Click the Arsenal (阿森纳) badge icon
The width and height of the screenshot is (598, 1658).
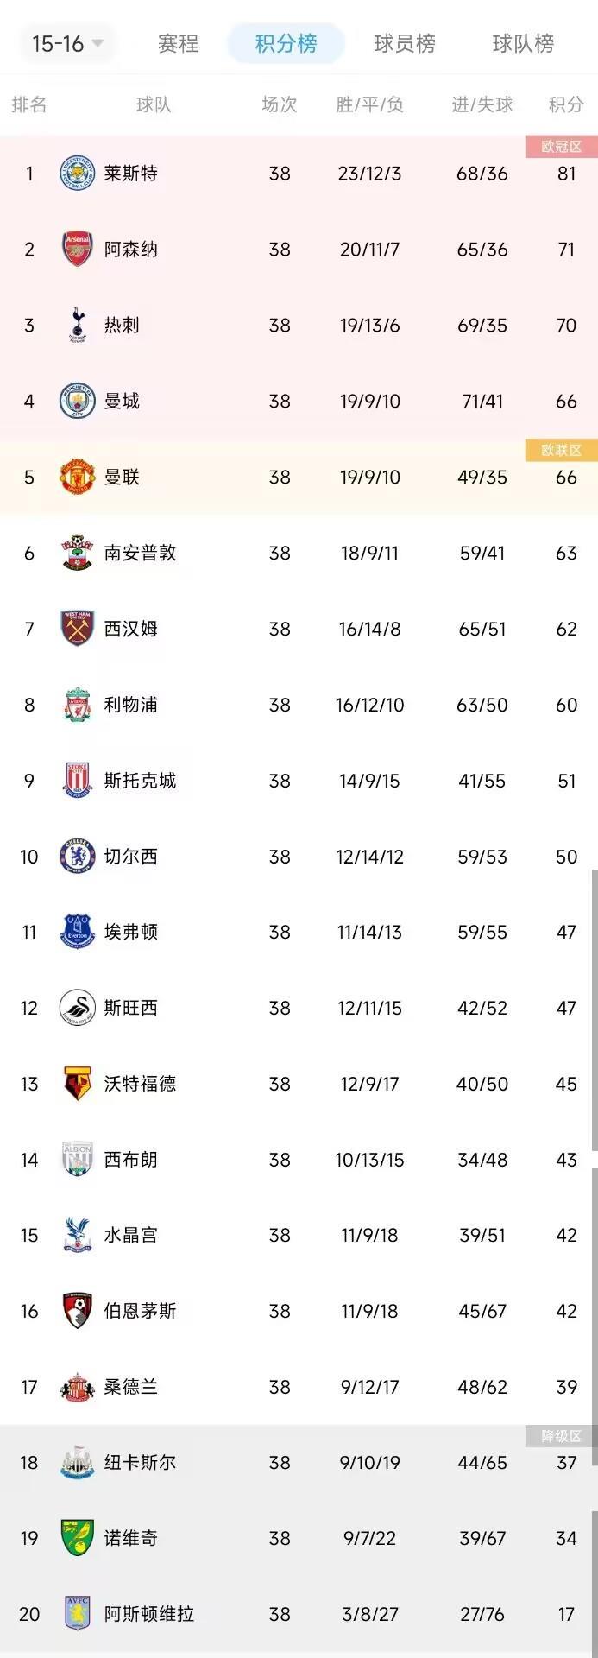pos(77,250)
